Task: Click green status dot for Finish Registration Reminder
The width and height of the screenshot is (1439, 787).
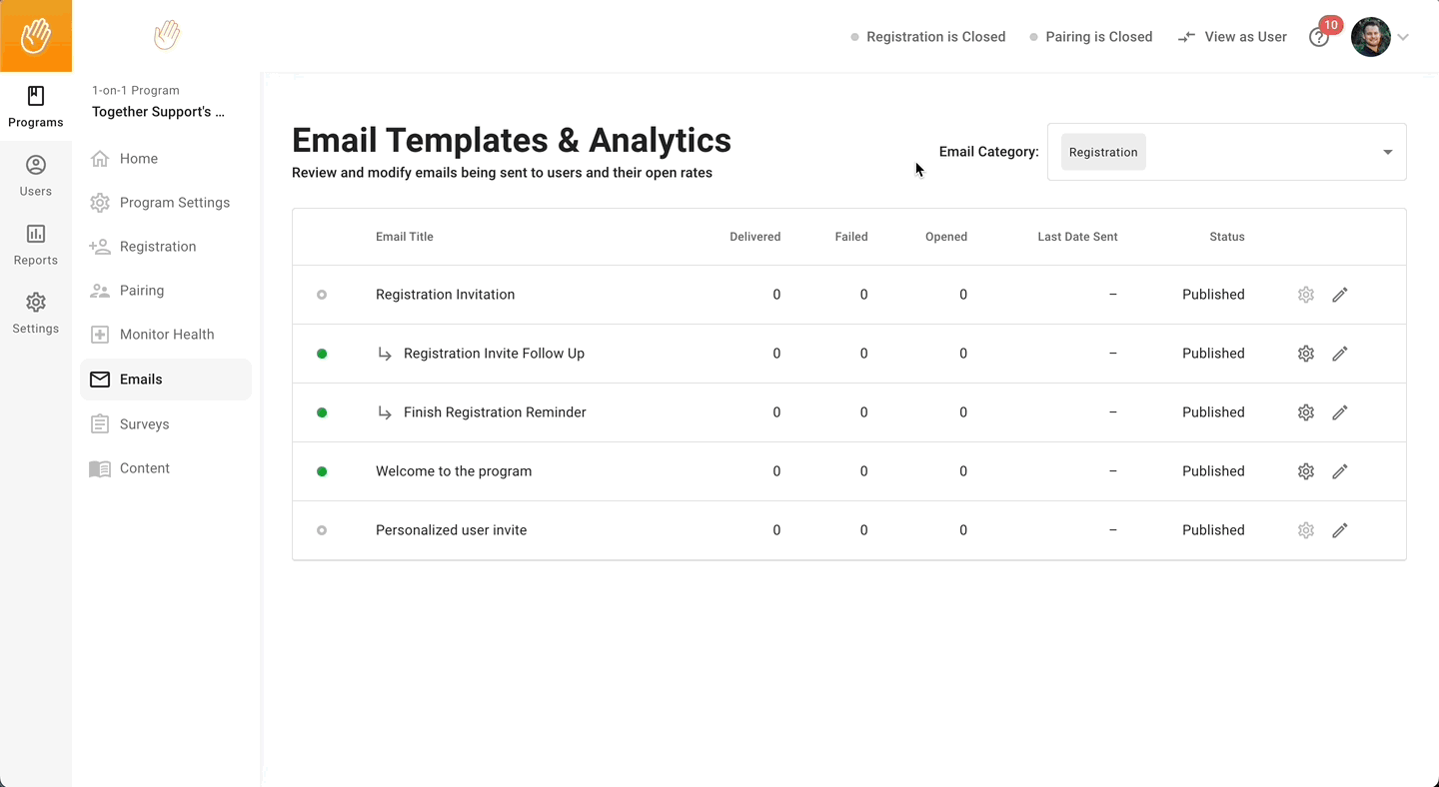Action: [322, 412]
